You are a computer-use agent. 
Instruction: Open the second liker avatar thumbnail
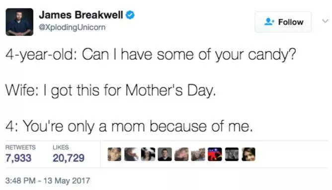pos(131,154)
